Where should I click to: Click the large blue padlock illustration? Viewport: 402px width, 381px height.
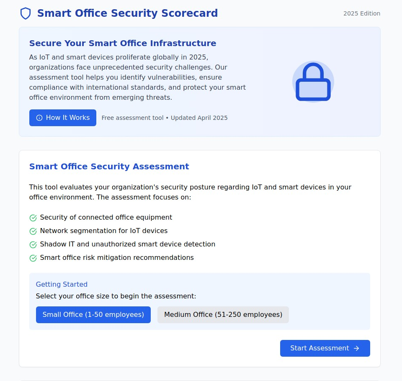pyautogui.click(x=313, y=82)
